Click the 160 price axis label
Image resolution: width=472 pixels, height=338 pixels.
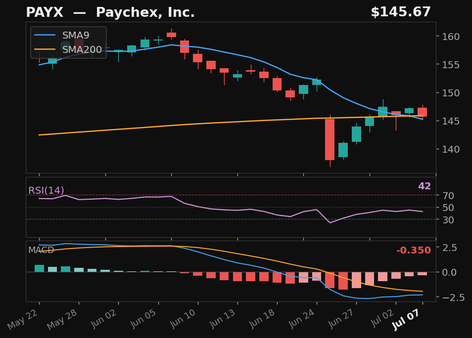click(x=451, y=37)
